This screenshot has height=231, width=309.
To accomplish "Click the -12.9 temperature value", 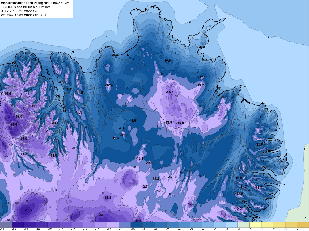I will point(159,191).
